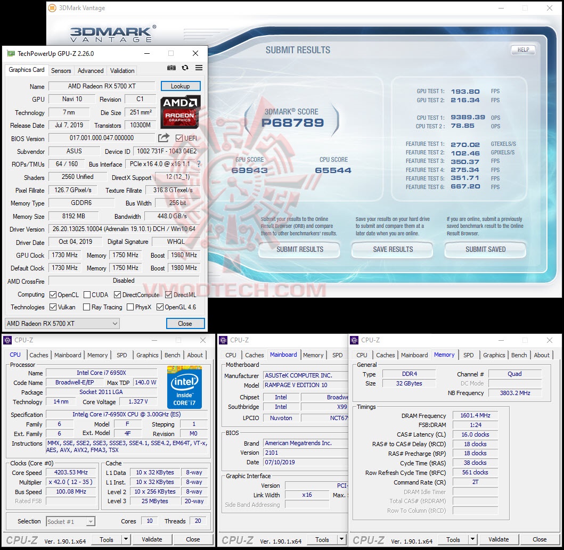Click the Memory CPU-Z window title icon
The image size is (564, 550).
[354, 340]
